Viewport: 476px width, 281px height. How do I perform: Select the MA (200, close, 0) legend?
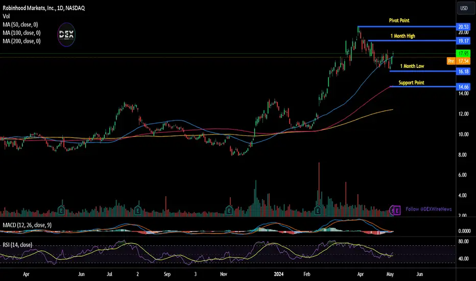pos(21,41)
